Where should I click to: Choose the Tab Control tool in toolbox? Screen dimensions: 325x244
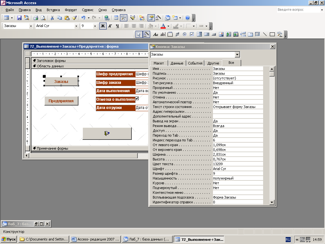(250, 34)
